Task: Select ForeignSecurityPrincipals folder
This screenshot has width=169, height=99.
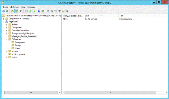Action: click(23, 34)
